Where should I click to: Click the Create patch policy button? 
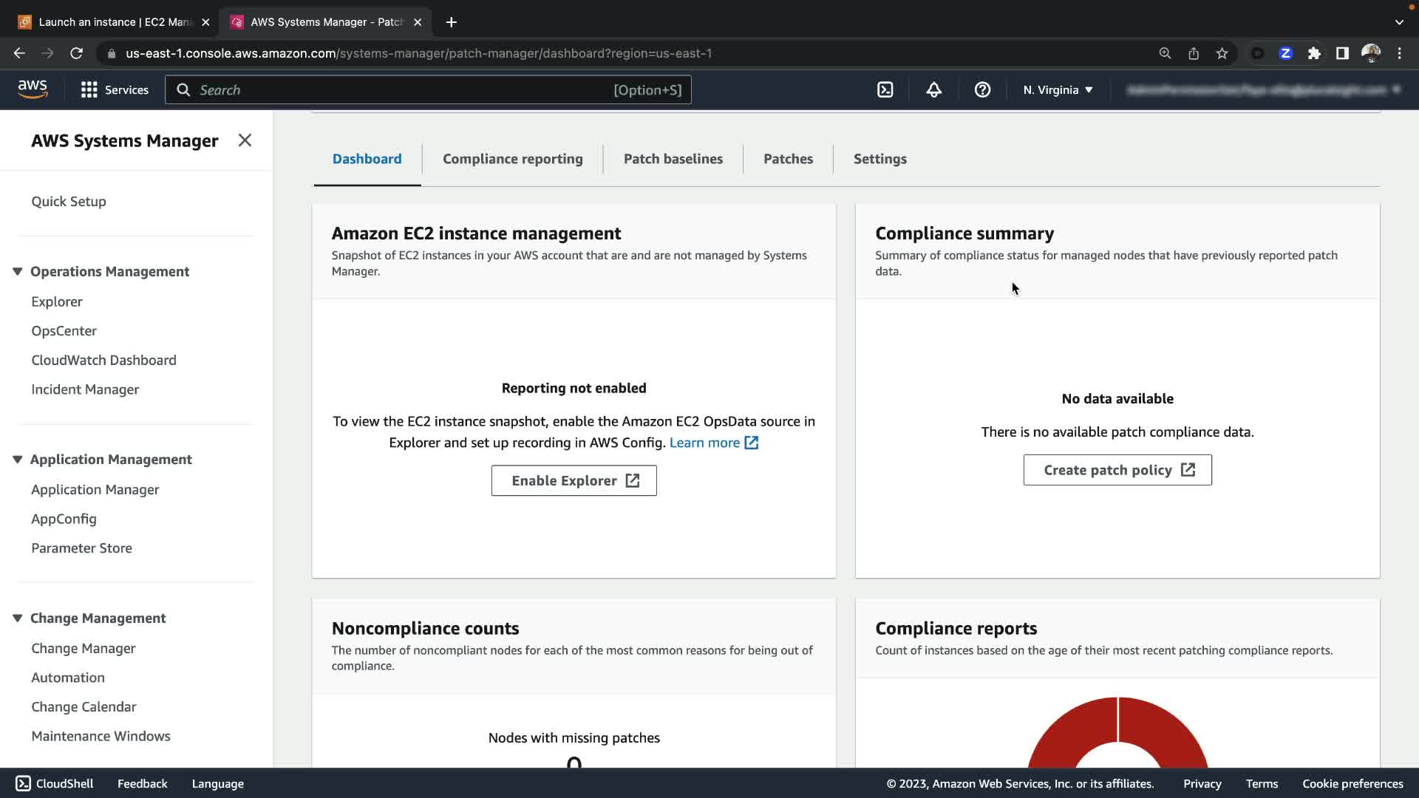[1117, 470]
